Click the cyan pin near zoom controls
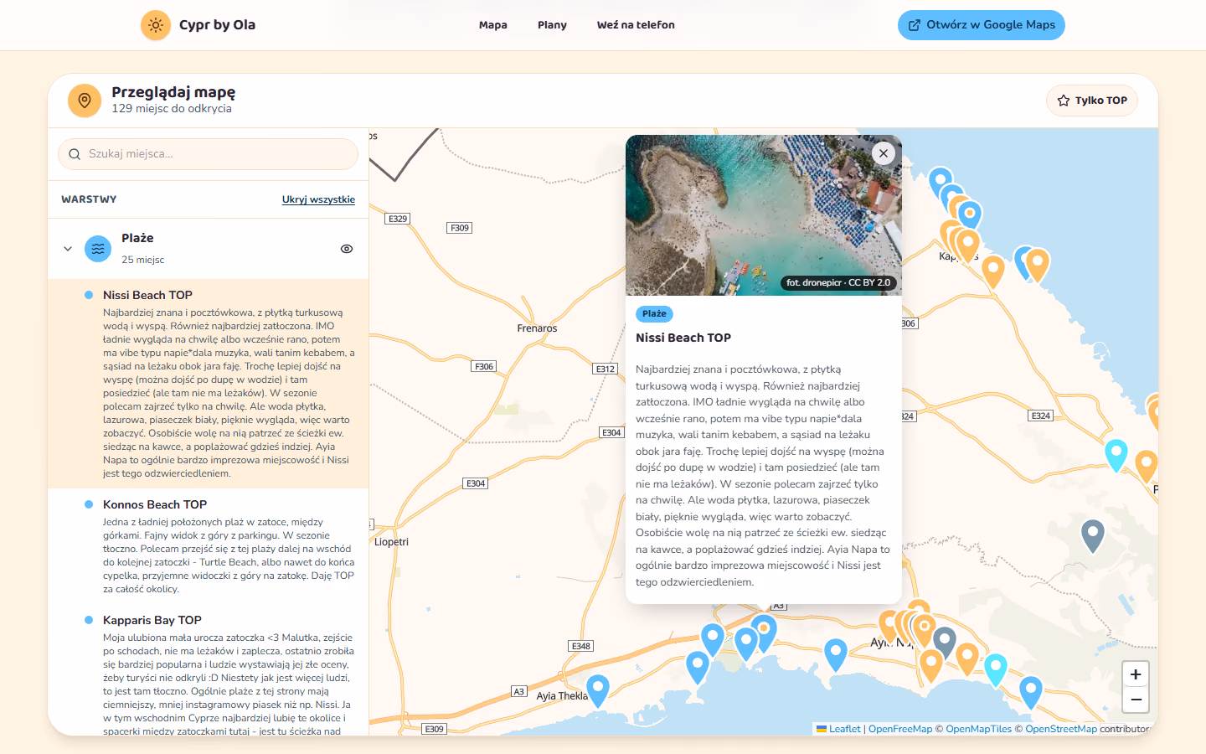Image resolution: width=1206 pixels, height=754 pixels. [995, 669]
